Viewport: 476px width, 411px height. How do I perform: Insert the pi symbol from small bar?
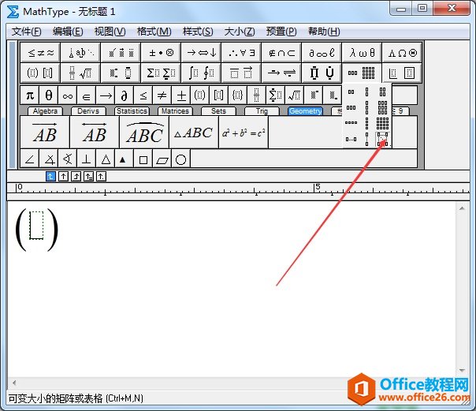(x=29, y=95)
